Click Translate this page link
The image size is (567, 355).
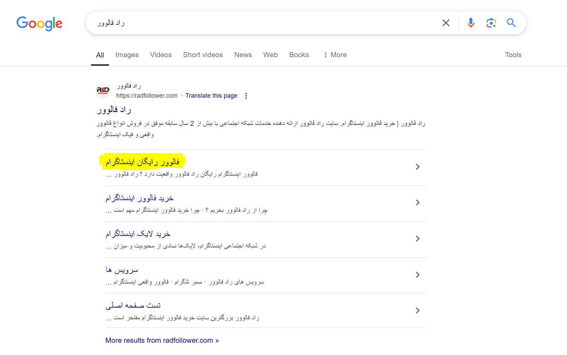[x=211, y=96]
